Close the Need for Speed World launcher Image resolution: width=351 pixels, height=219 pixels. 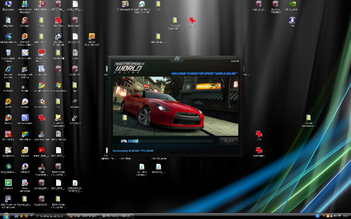[235, 61]
